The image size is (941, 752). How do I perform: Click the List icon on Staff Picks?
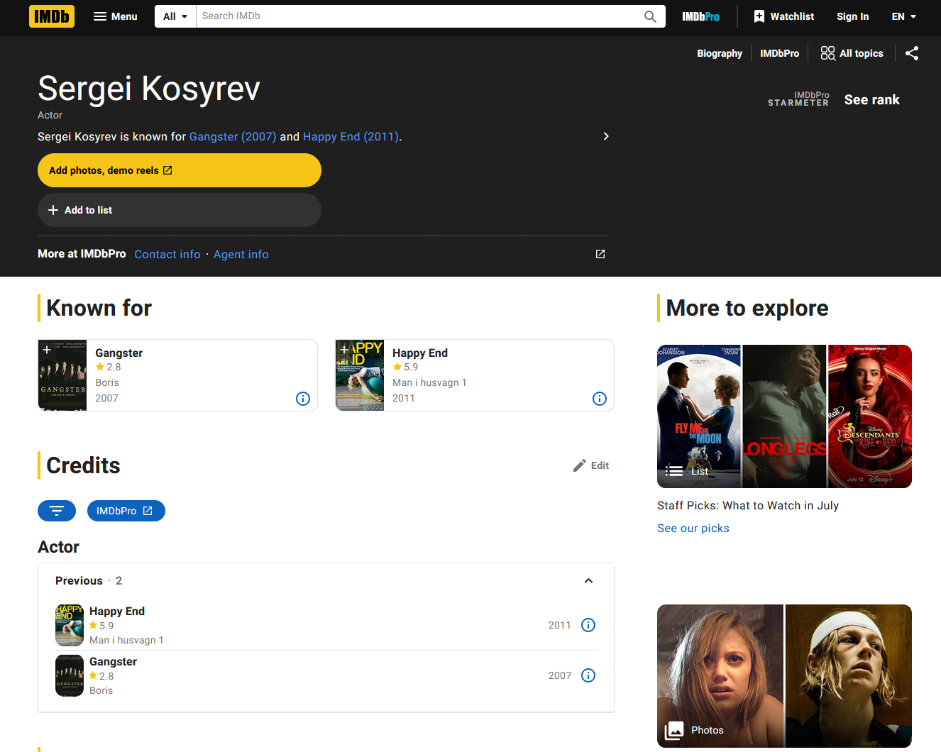click(675, 471)
